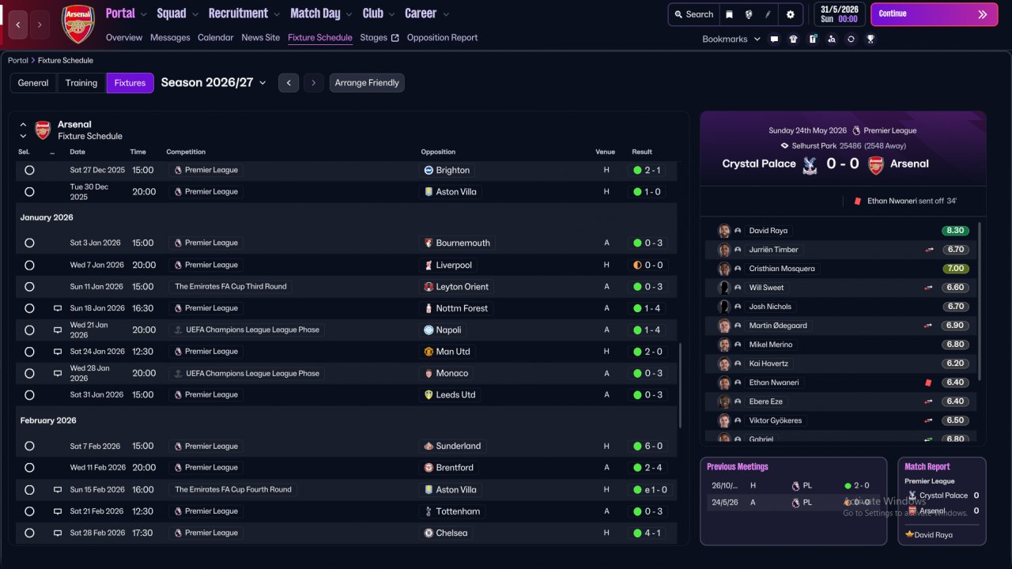Click the substitution arrow icon on Jurriën Timber's row

930,250
